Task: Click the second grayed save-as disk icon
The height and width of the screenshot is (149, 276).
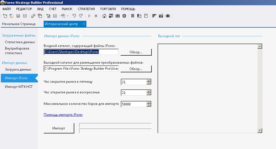Action: pyautogui.click(x=25, y=16)
